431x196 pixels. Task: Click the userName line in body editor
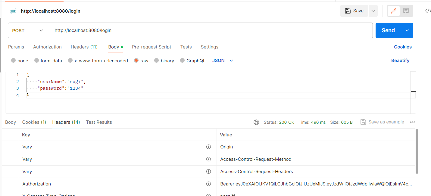62,82
